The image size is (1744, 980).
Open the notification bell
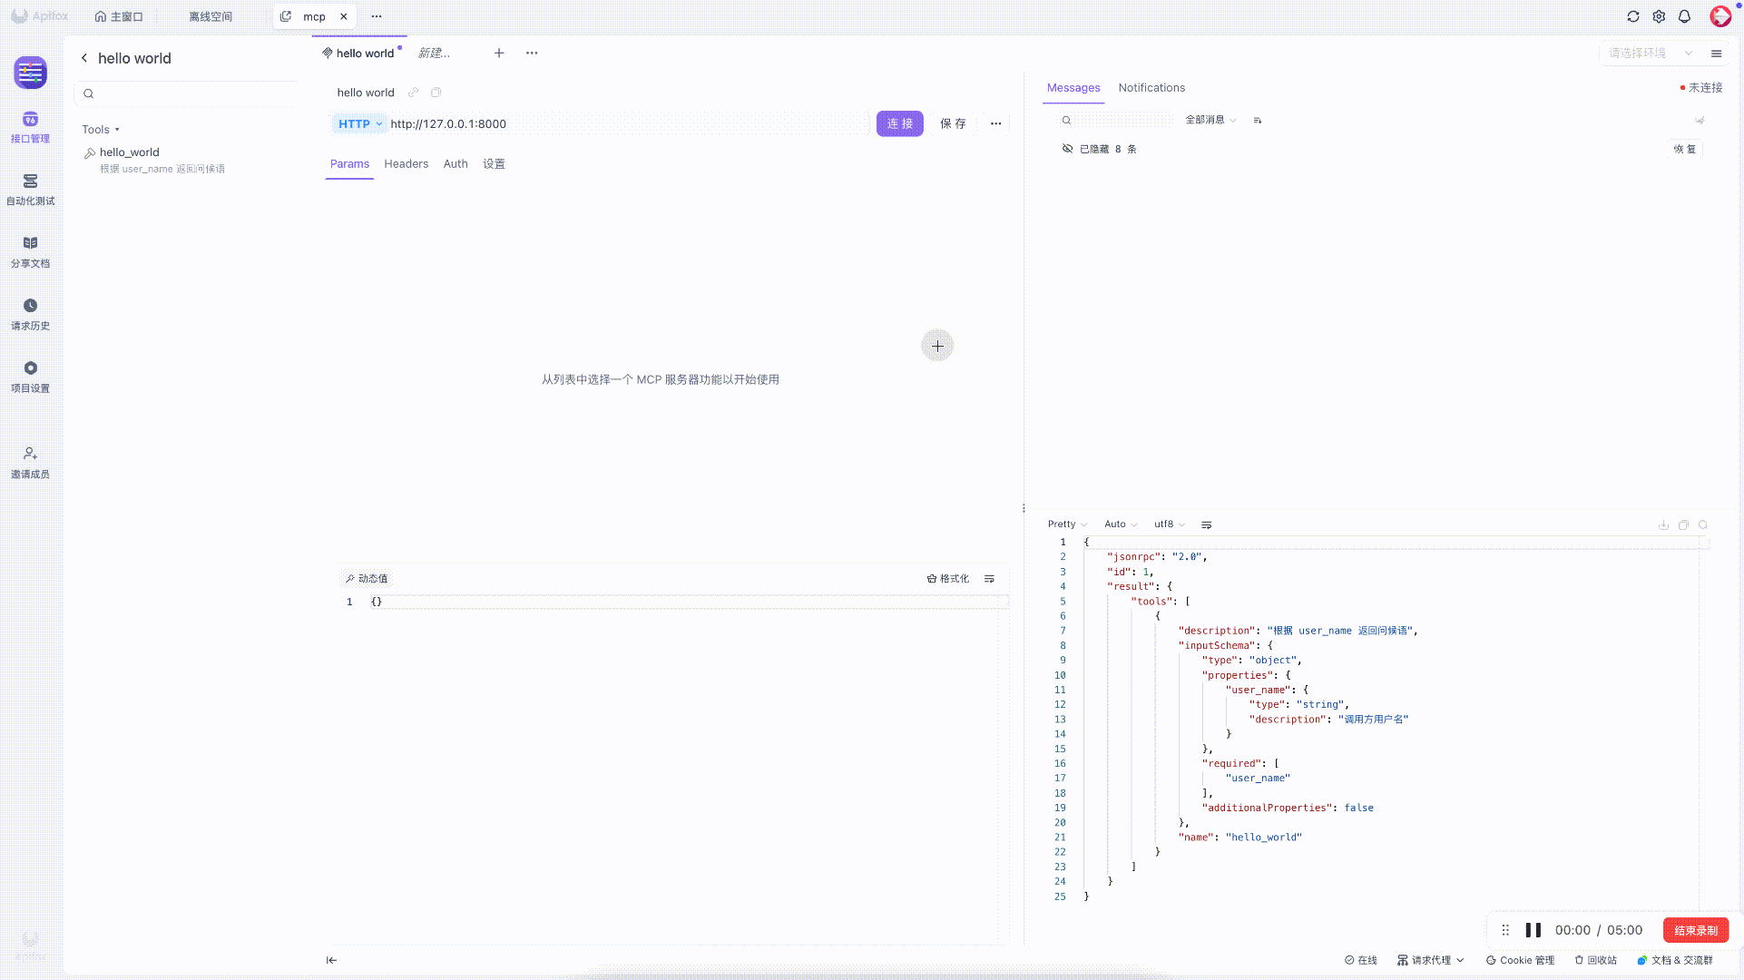coord(1684,16)
